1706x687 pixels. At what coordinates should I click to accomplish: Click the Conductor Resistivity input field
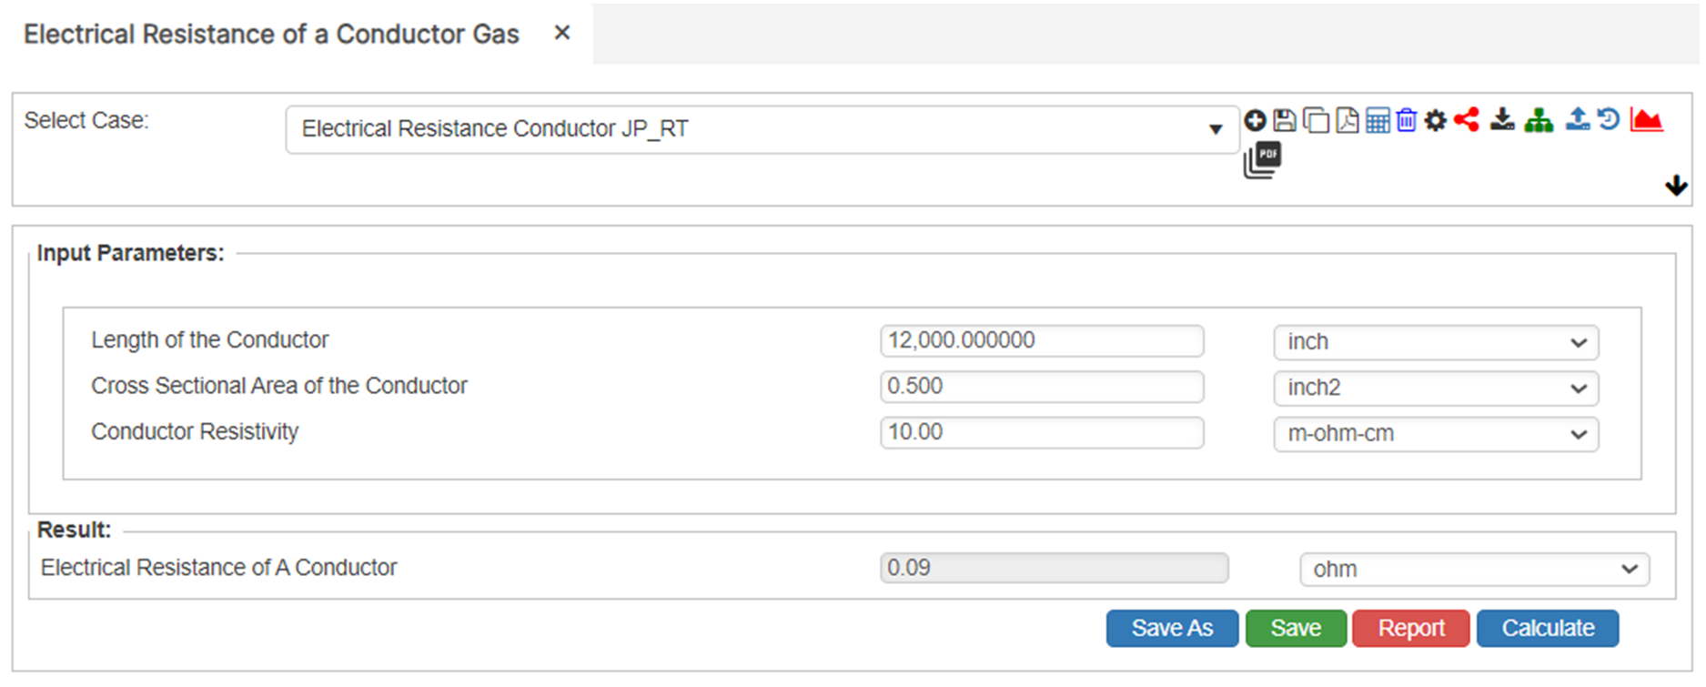tap(1042, 432)
